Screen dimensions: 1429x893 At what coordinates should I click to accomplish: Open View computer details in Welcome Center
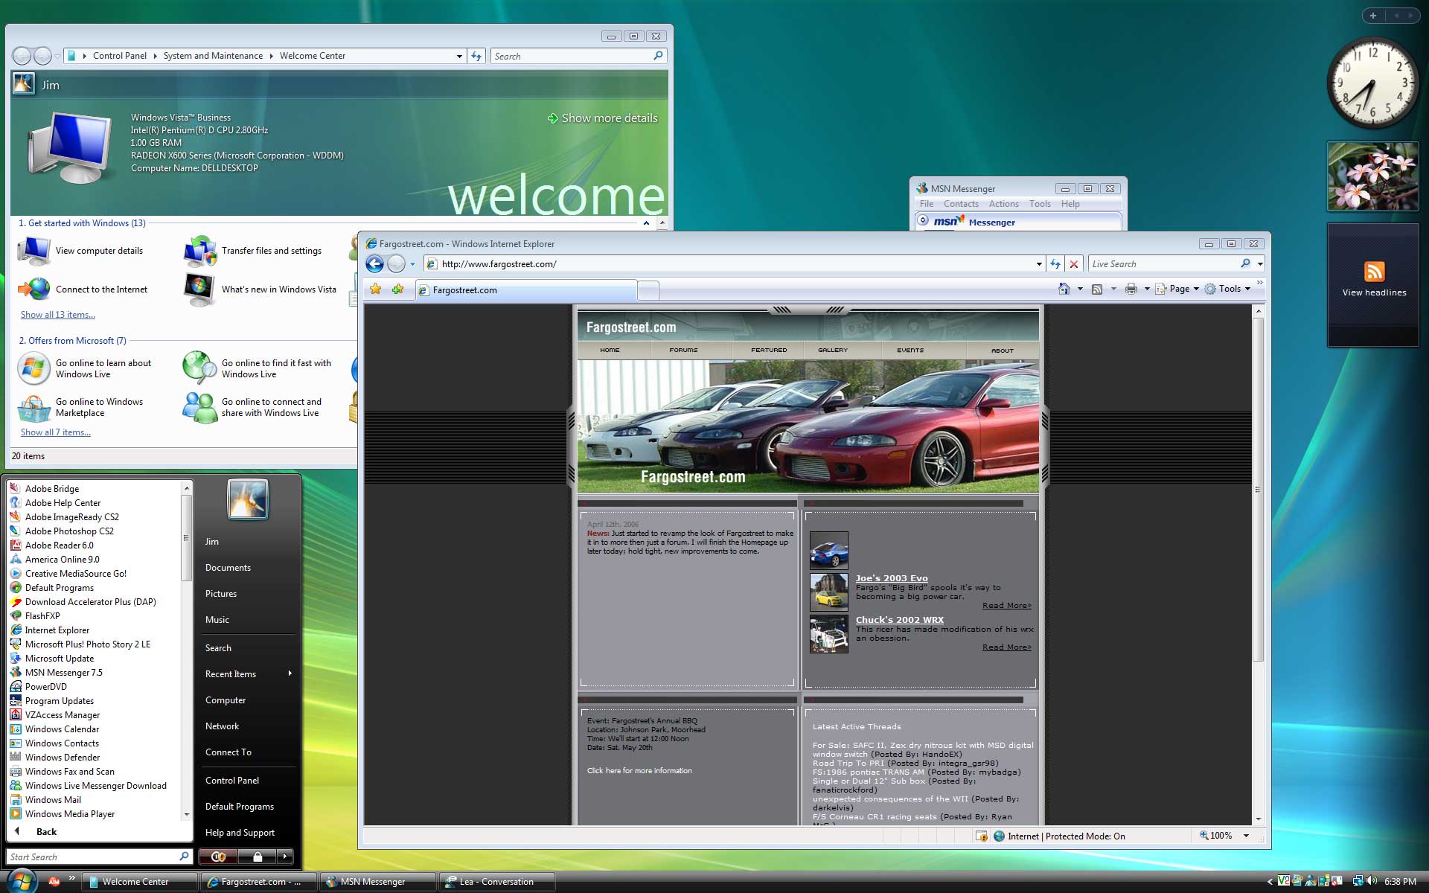click(x=82, y=251)
